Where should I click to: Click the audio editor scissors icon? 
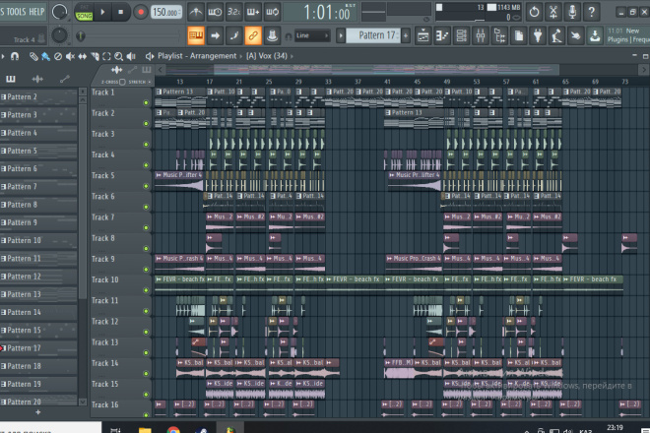pos(553,12)
